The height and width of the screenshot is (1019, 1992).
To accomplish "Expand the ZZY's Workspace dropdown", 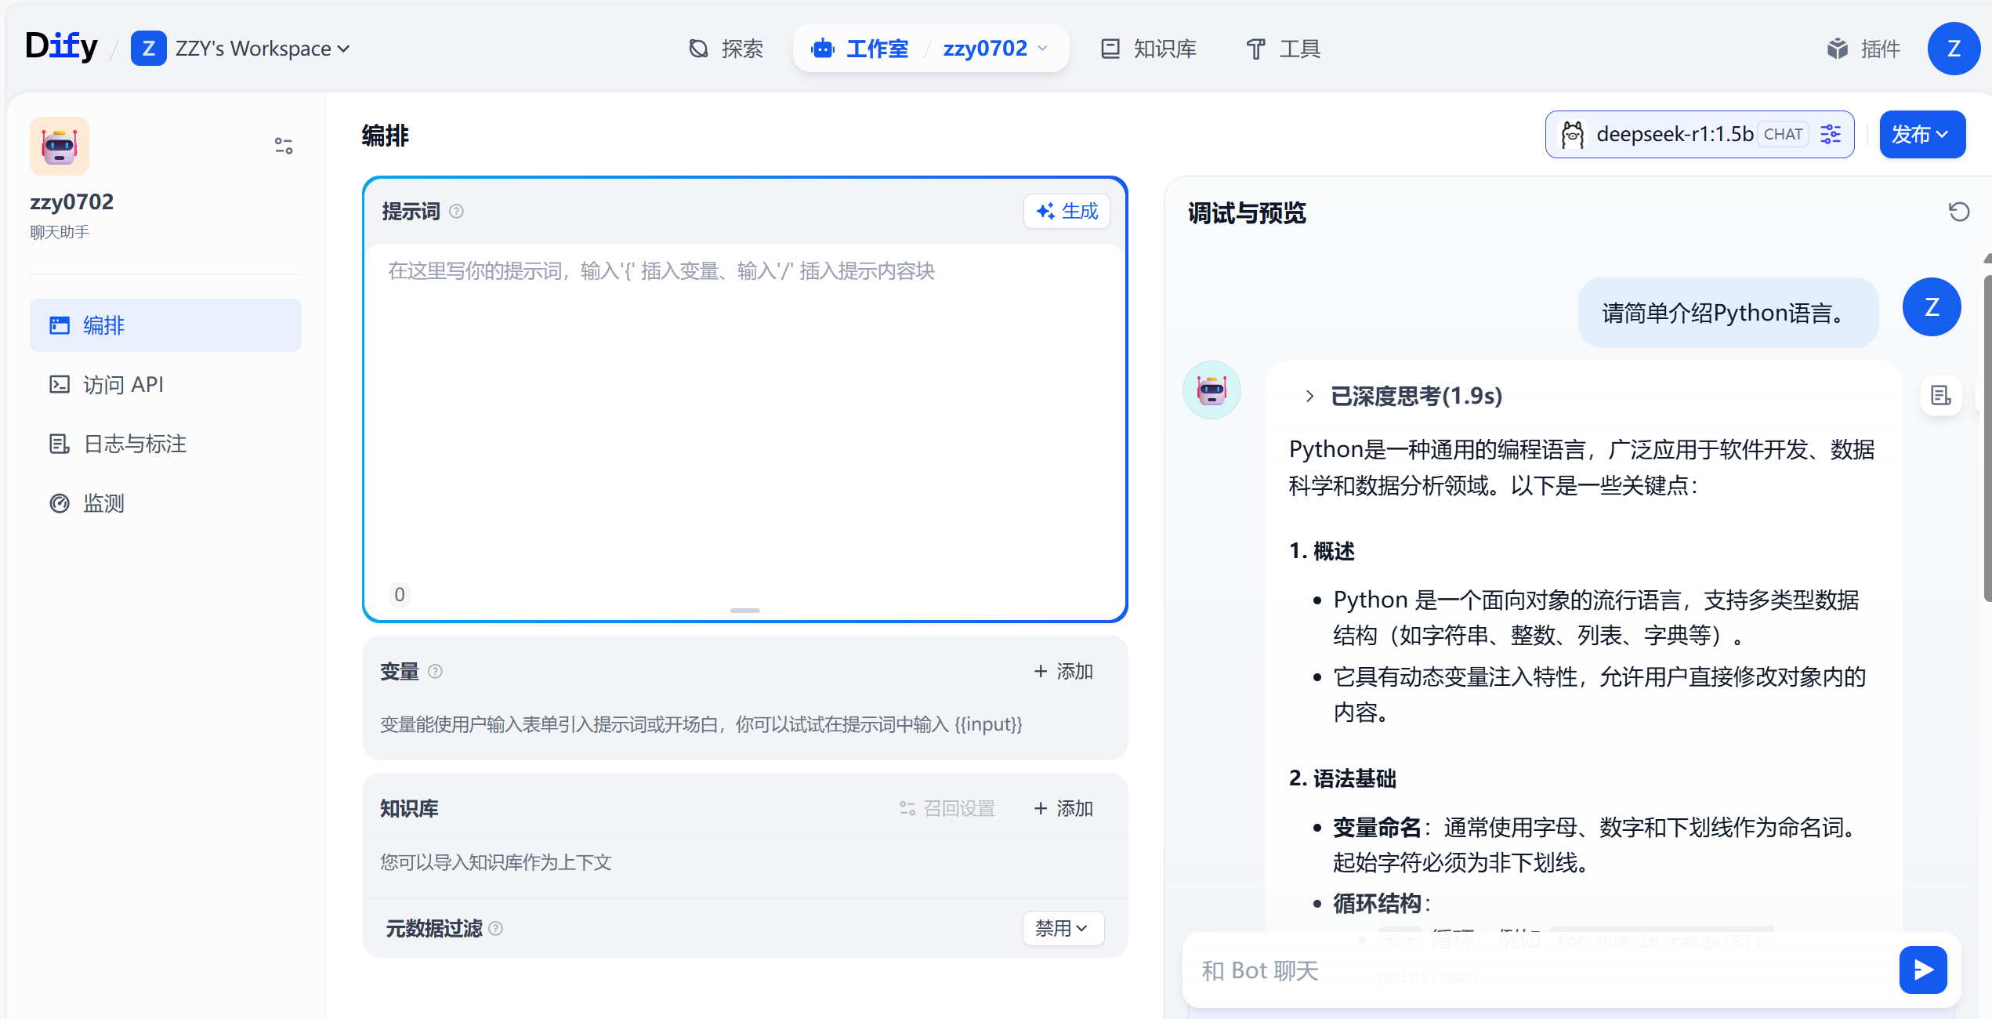I will (343, 48).
